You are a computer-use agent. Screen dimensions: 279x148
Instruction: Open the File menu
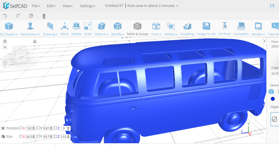(35, 6)
